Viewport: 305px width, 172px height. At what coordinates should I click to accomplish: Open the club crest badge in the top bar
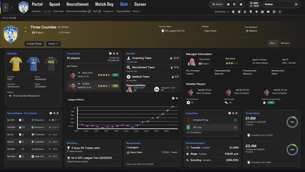pyautogui.click(x=23, y=7)
